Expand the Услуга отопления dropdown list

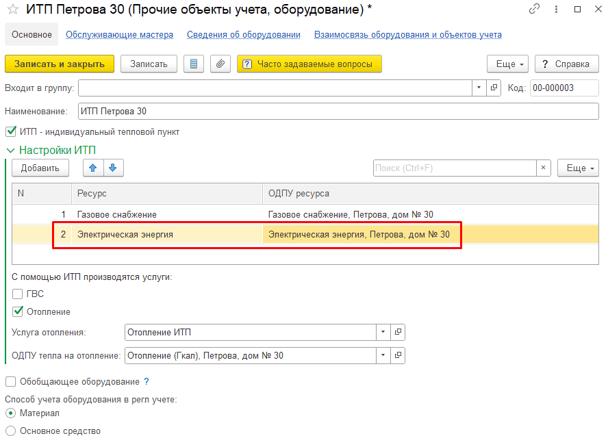coord(383,332)
